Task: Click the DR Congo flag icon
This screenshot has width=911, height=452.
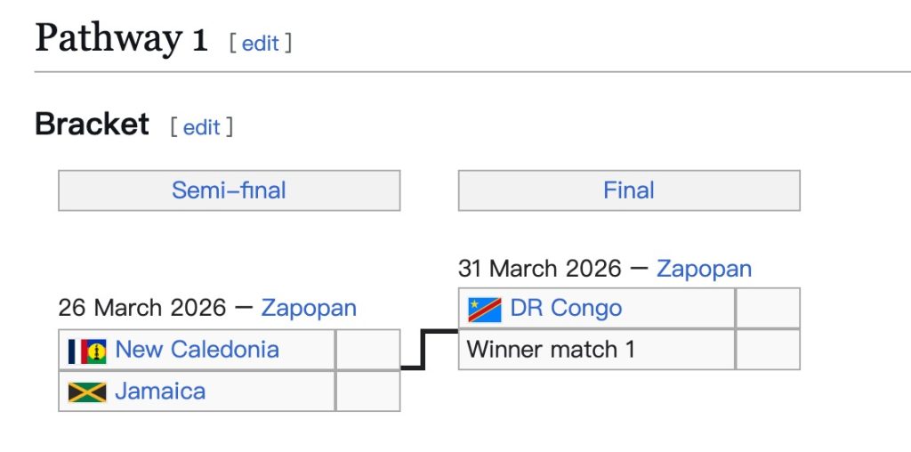Action: point(485,310)
